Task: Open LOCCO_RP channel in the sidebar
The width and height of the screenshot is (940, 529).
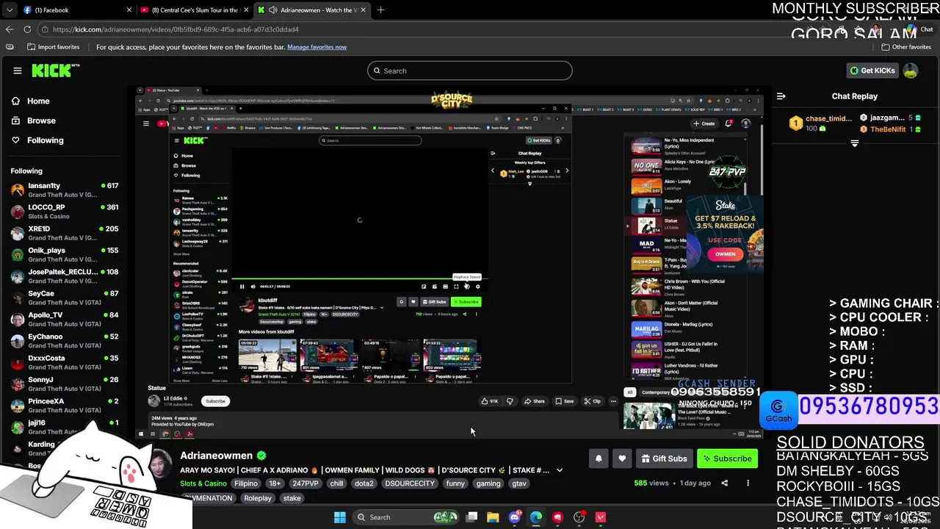Action: click(64, 212)
